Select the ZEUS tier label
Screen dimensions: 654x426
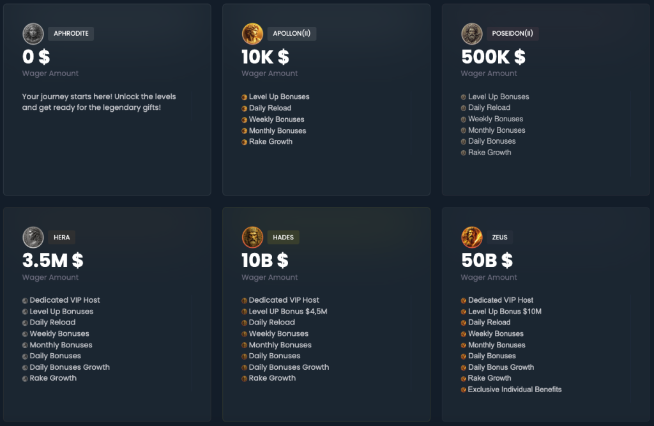[499, 237]
